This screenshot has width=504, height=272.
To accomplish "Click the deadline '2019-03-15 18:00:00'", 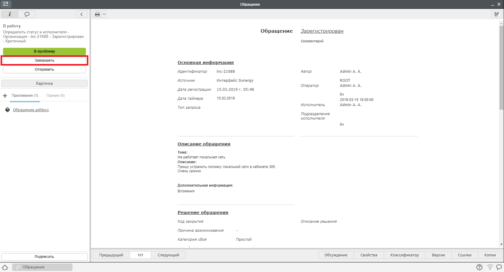I will pos(357,100).
